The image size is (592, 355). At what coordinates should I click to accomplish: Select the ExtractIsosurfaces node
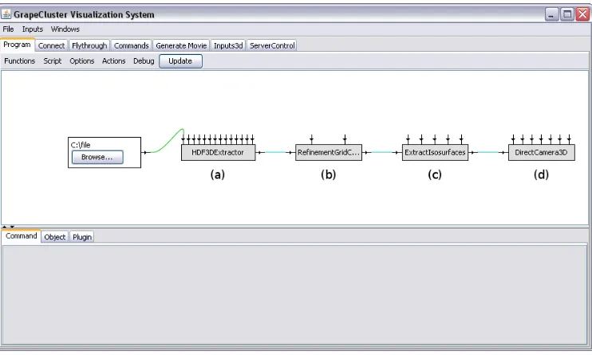point(435,153)
